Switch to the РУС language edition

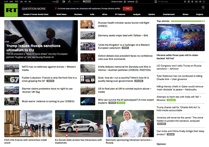point(16,2)
